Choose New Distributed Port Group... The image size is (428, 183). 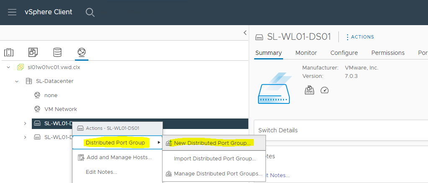(x=214, y=143)
